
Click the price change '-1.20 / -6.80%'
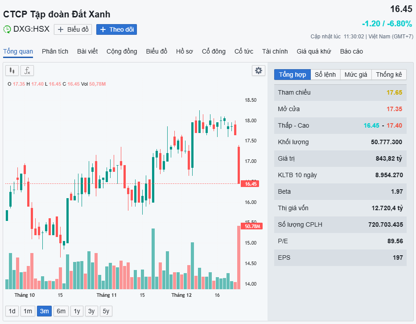[x=387, y=24]
